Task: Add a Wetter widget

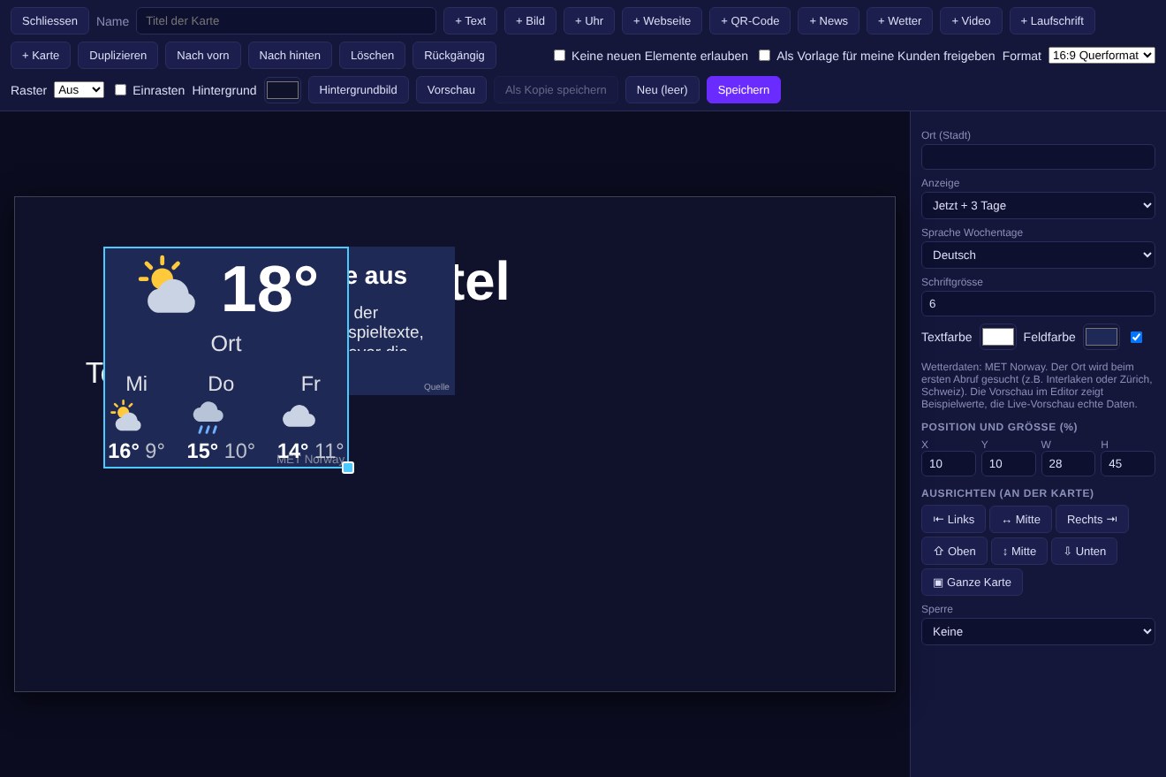Action: [x=899, y=21]
